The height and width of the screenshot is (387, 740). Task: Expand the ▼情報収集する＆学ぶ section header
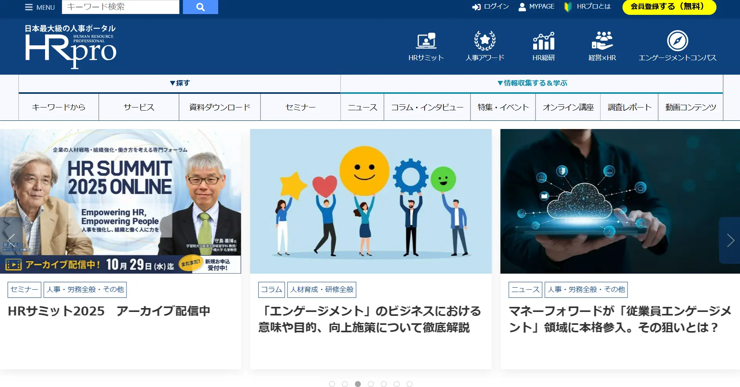pyautogui.click(x=532, y=83)
